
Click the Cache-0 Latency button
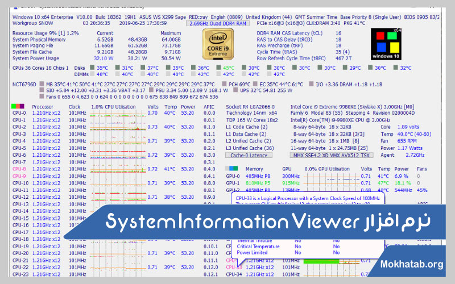[x=249, y=155]
